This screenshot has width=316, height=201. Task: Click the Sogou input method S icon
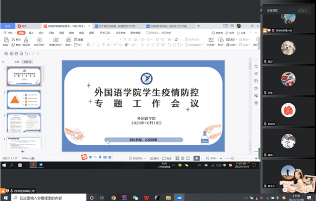point(84,158)
